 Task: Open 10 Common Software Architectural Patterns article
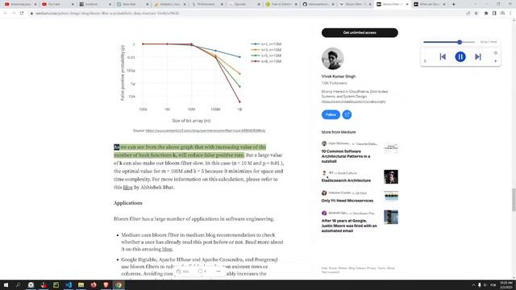tap(346, 156)
